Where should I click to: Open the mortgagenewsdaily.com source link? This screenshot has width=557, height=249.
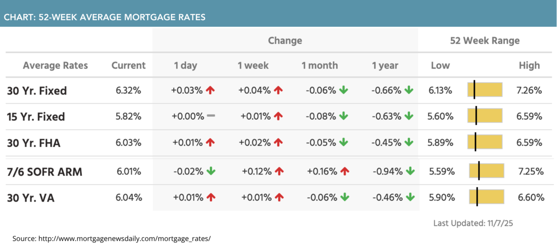coord(124,239)
